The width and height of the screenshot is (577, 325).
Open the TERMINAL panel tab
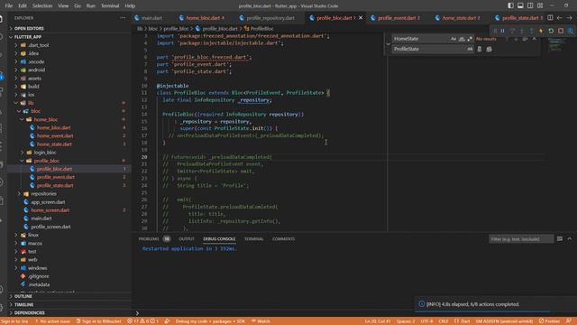click(x=253, y=238)
